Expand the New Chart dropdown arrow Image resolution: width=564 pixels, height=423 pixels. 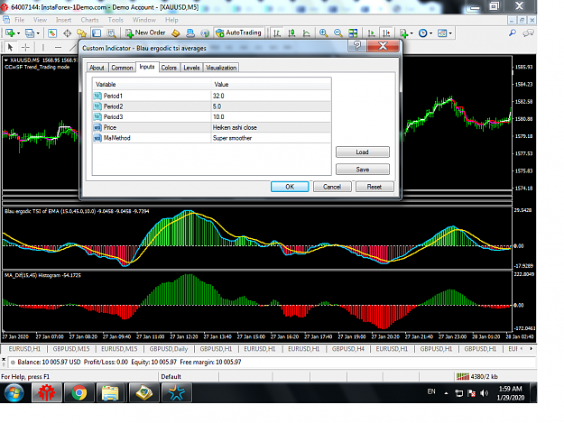[x=18, y=33]
